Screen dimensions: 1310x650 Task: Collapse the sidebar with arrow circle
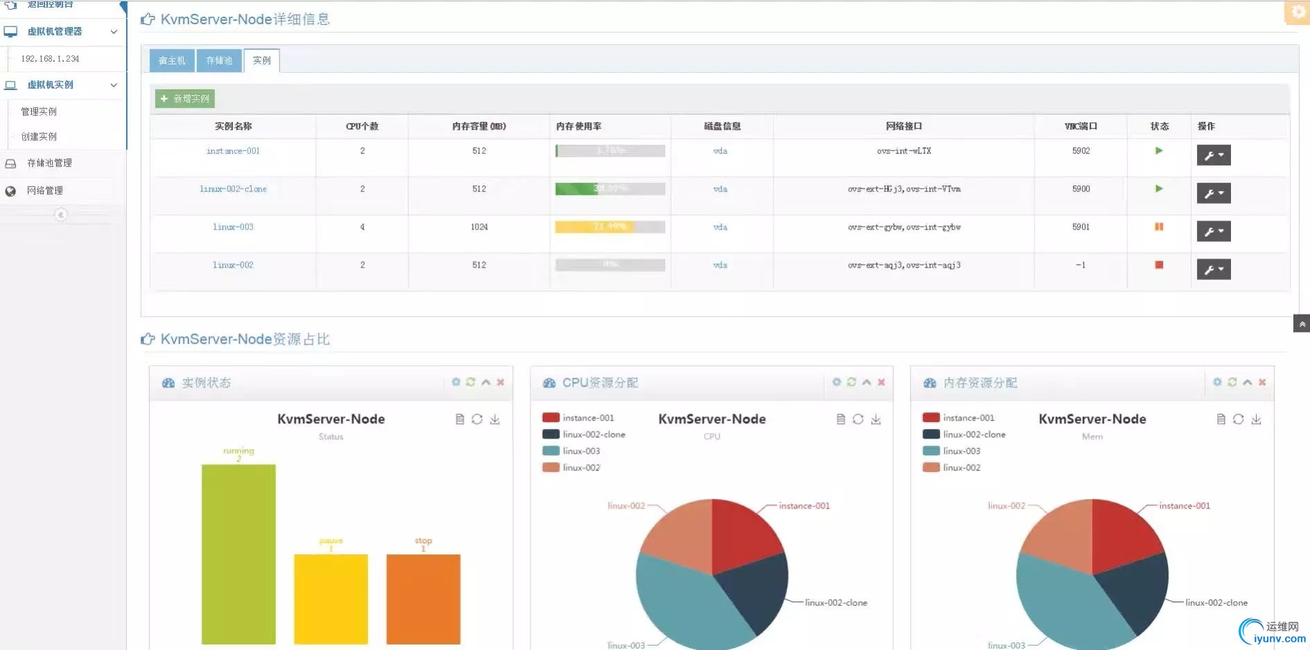click(x=61, y=215)
